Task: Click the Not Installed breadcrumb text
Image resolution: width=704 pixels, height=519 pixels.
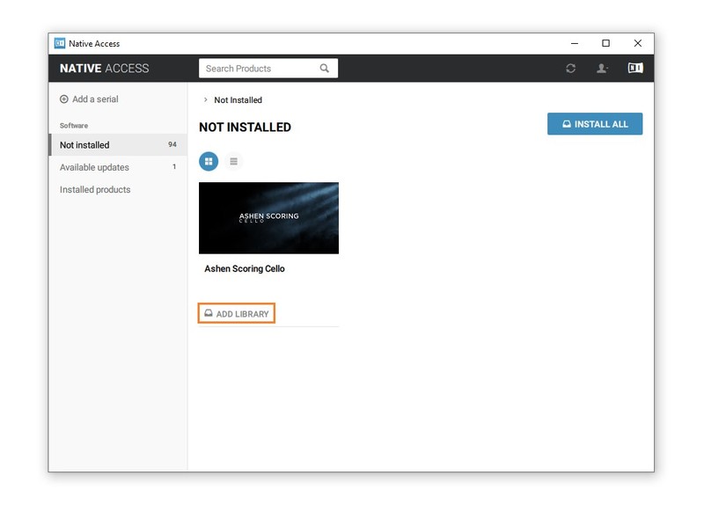Action: (238, 100)
